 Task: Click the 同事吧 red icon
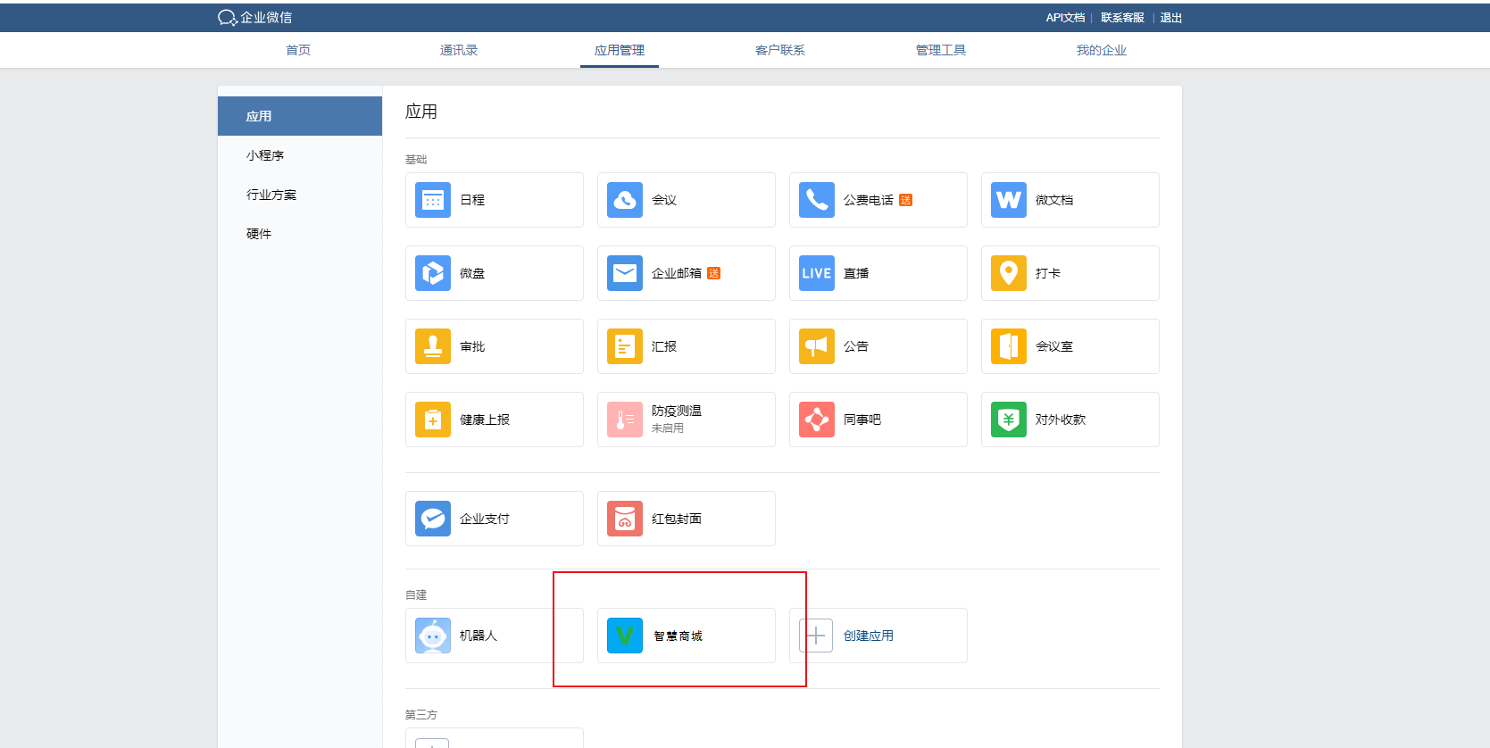click(817, 420)
